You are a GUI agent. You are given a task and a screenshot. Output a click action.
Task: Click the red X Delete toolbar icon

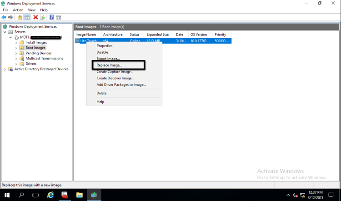tap(35, 17)
